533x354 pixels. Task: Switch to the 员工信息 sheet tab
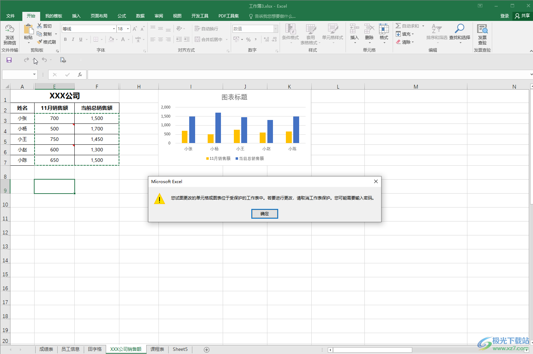point(70,349)
